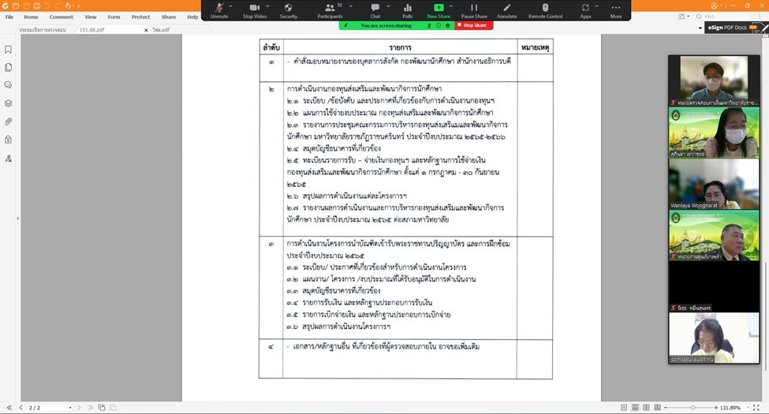Expand the arrow next to Apps
769x414 pixels.
click(x=597, y=6)
